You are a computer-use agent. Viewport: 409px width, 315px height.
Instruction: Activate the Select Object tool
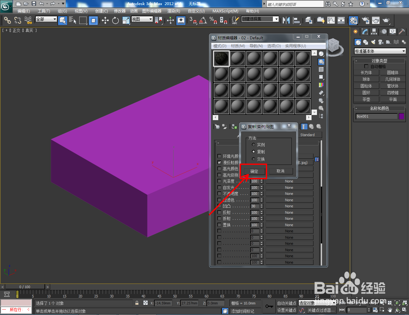pos(63,20)
